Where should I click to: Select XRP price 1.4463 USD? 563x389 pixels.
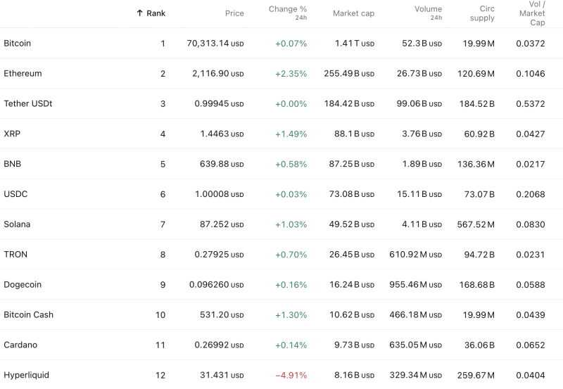click(x=222, y=134)
